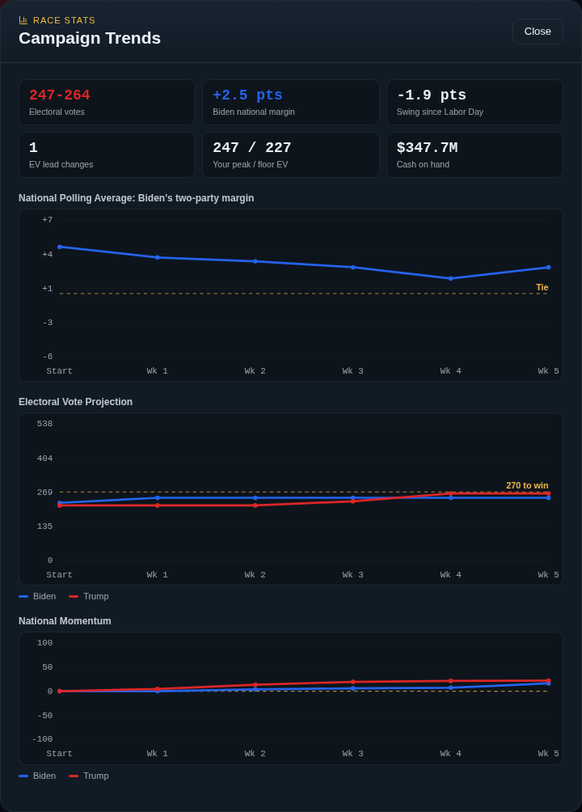Screen dimensions: 582x812
Task: Click the Biden national margin label
Action: click(x=254, y=112)
